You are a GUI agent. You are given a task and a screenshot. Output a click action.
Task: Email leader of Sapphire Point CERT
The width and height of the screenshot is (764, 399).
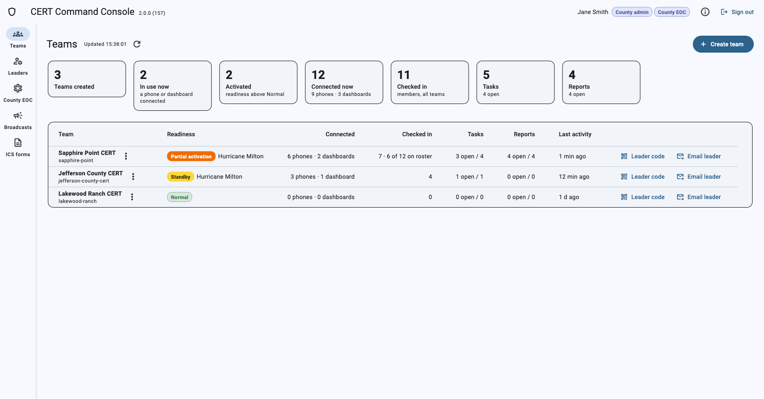tap(699, 156)
